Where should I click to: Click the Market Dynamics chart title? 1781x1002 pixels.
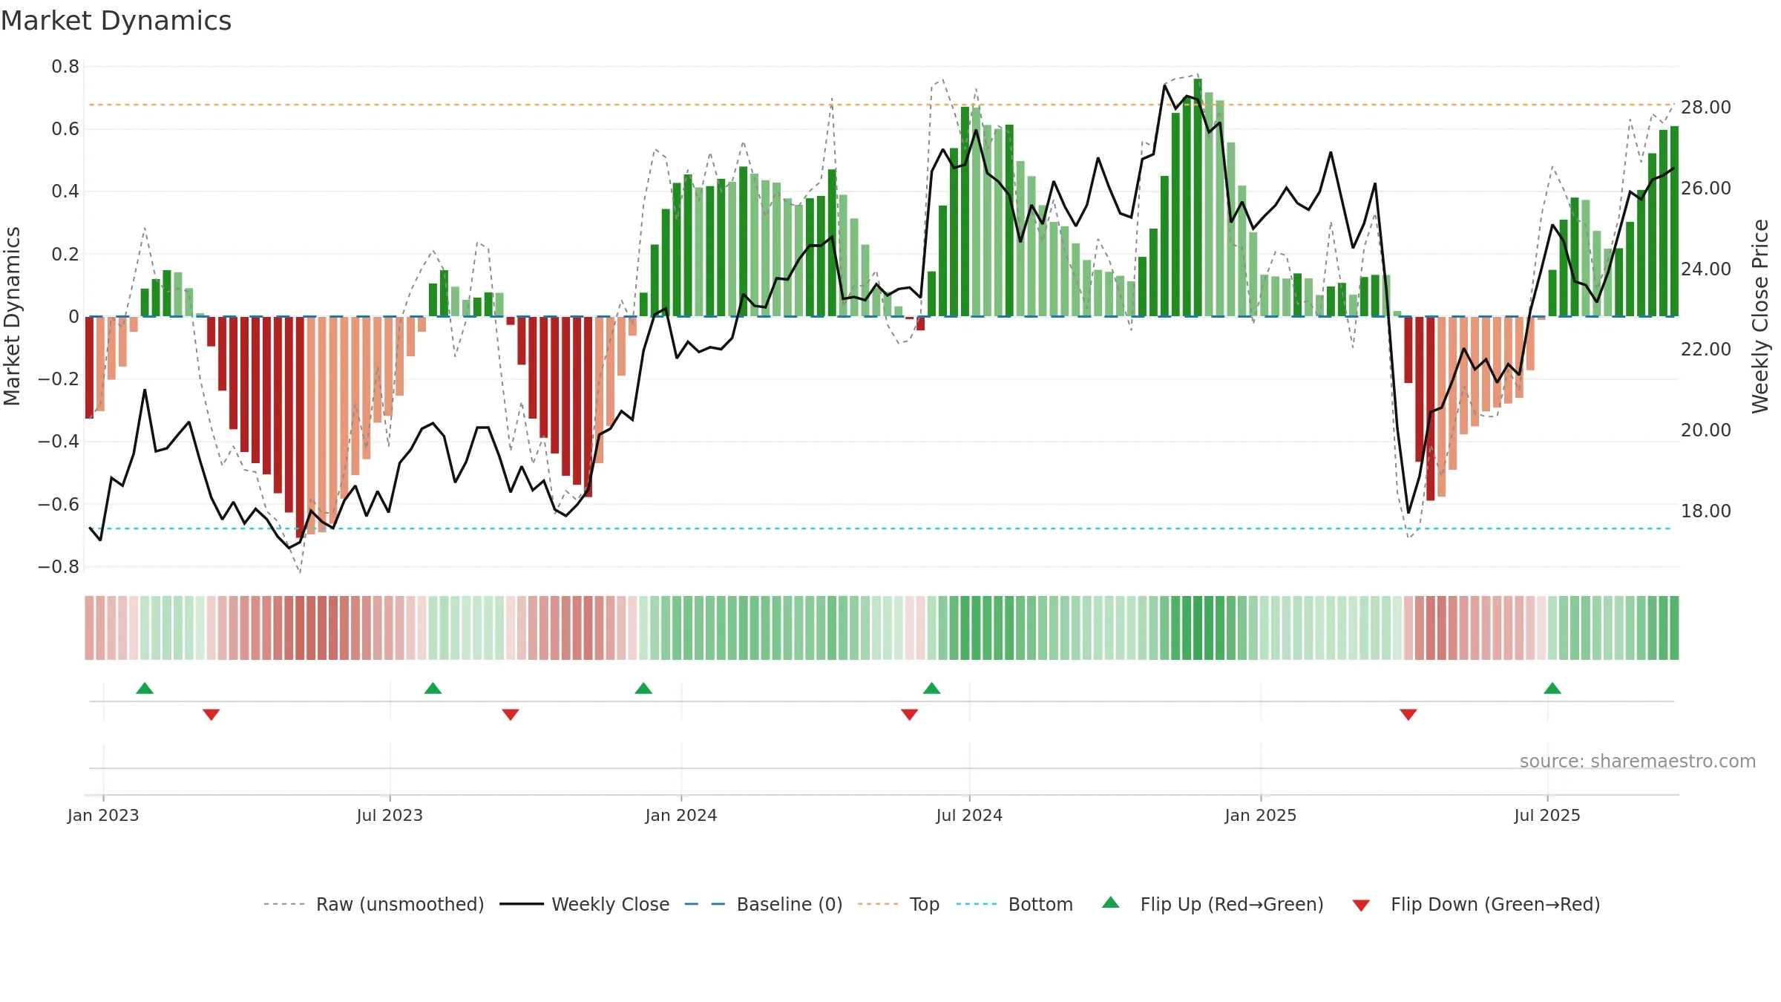coord(116,21)
